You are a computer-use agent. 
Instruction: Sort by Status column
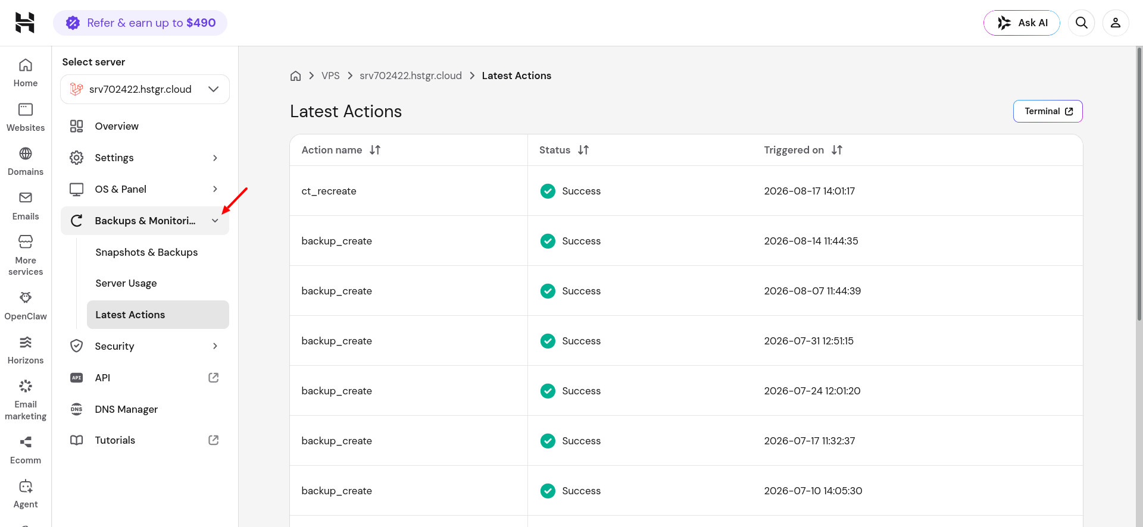coord(583,150)
